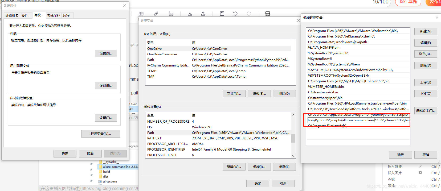This screenshot has height=191, width=441.
Task: Click the 上移(U) move up button
Action: (x=426, y=82)
